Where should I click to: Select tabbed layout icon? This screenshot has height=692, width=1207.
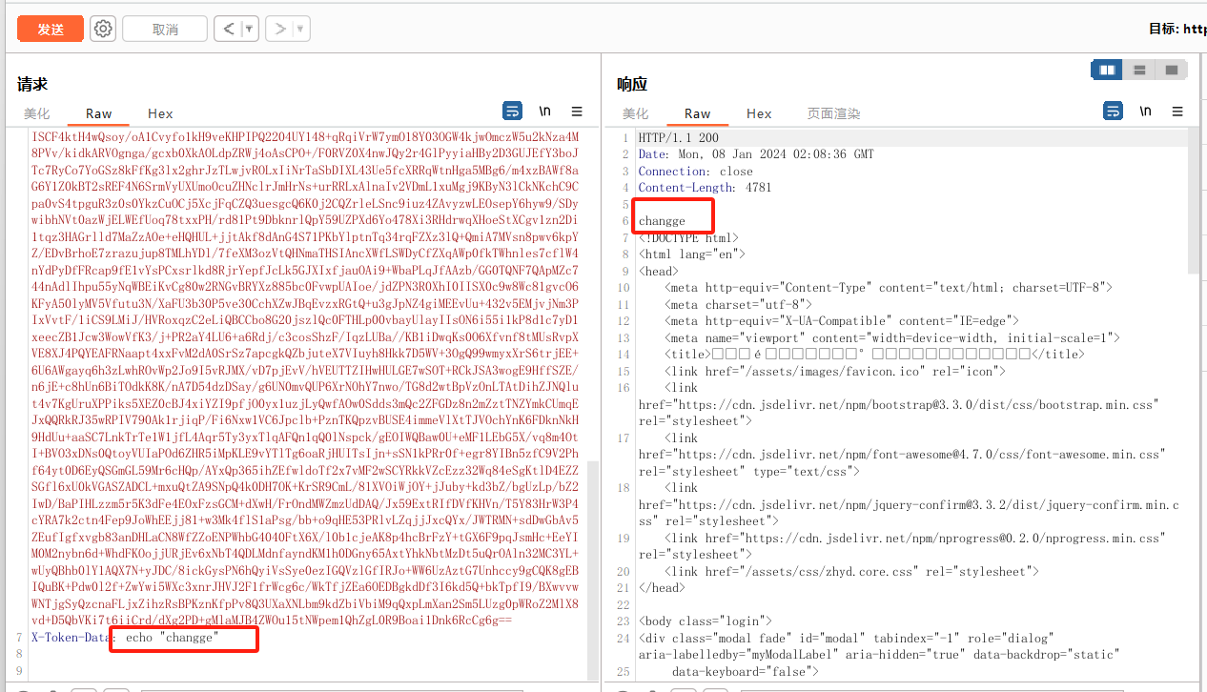1171,71
